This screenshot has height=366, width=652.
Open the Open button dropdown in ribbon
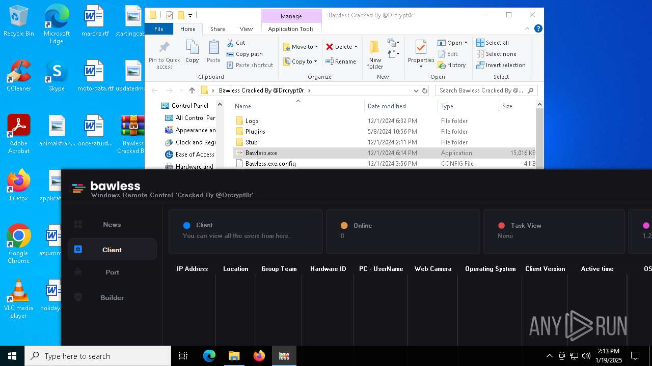(466, 43)
